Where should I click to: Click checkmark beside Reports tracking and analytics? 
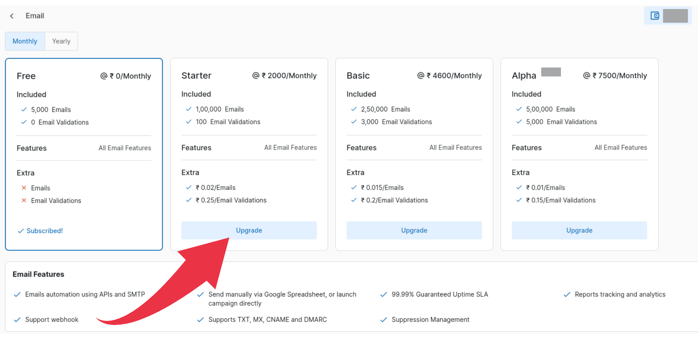567,294
